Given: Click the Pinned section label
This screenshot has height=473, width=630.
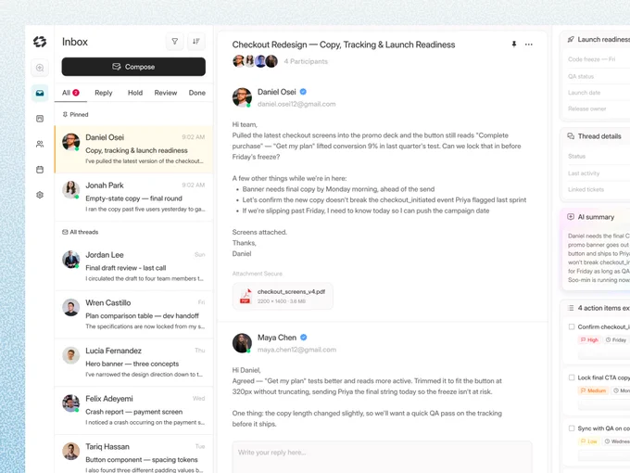Looking at the screenshot, I should click(x=75, y=115).
